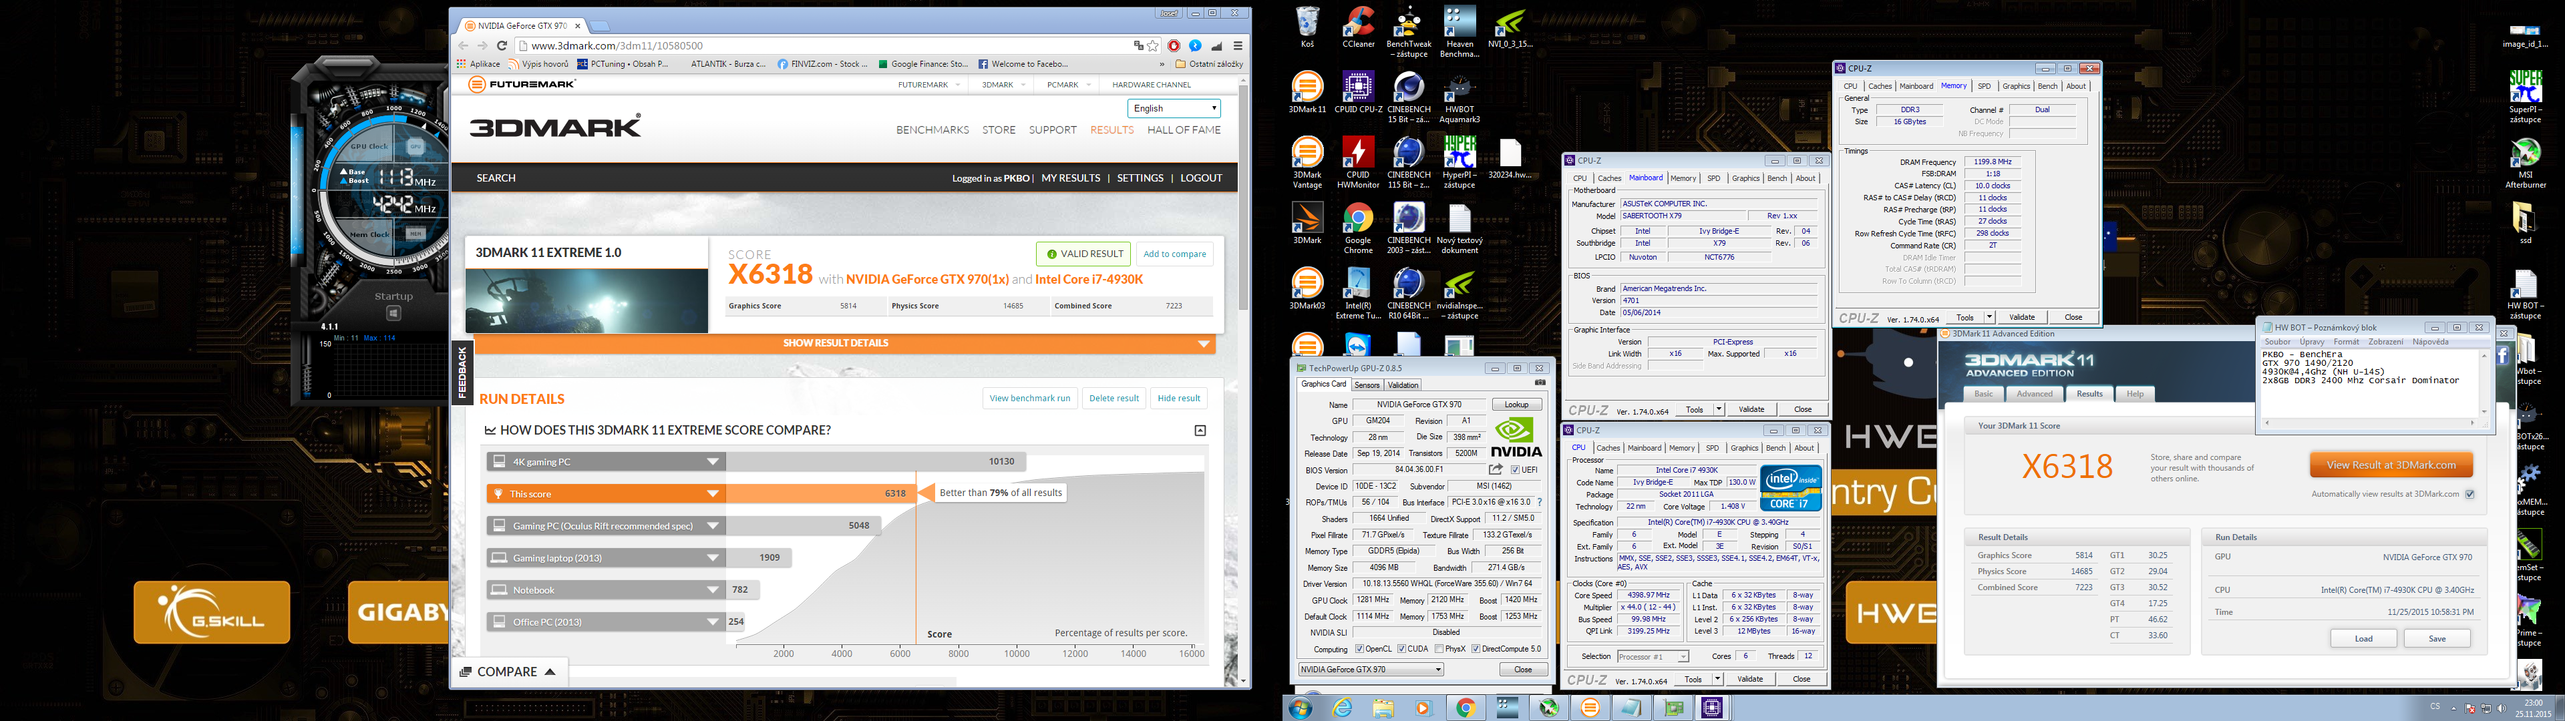Click the Windows Start button
Viewport: 2565px width, 721px height.
(x=1301, y=708)
